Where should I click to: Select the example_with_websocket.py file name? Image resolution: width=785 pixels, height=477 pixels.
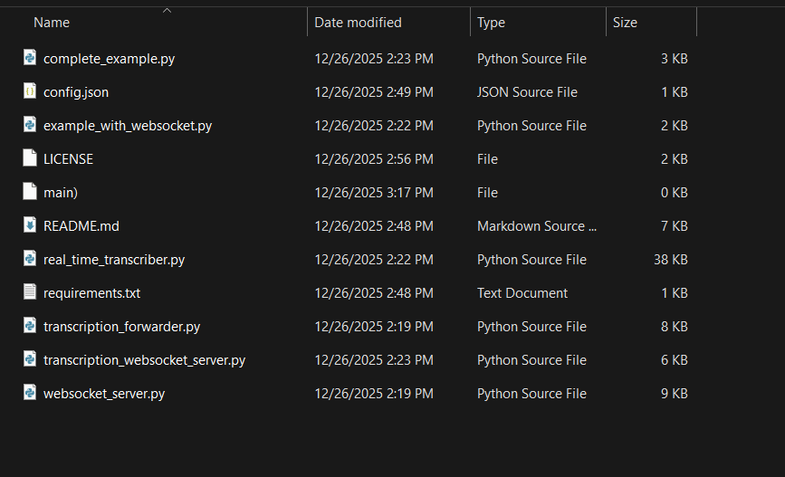[128, 126]
